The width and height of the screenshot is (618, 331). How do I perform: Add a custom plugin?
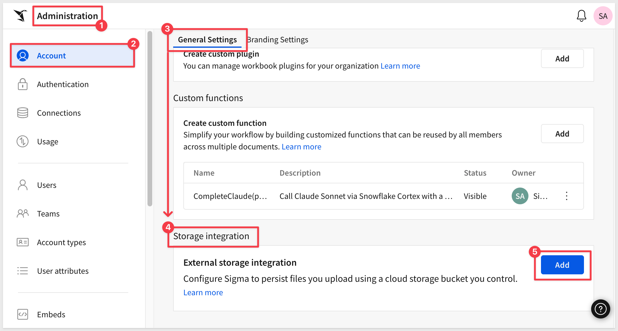(x=562, y=59)
